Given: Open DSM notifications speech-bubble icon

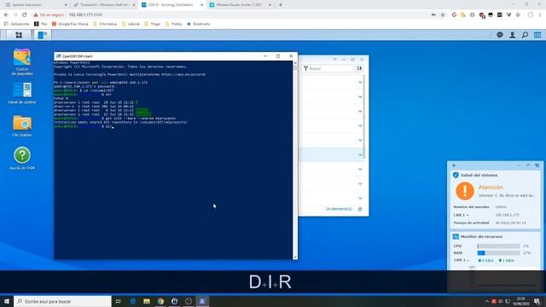Looking at the screenshot, I should click(500, 35).
